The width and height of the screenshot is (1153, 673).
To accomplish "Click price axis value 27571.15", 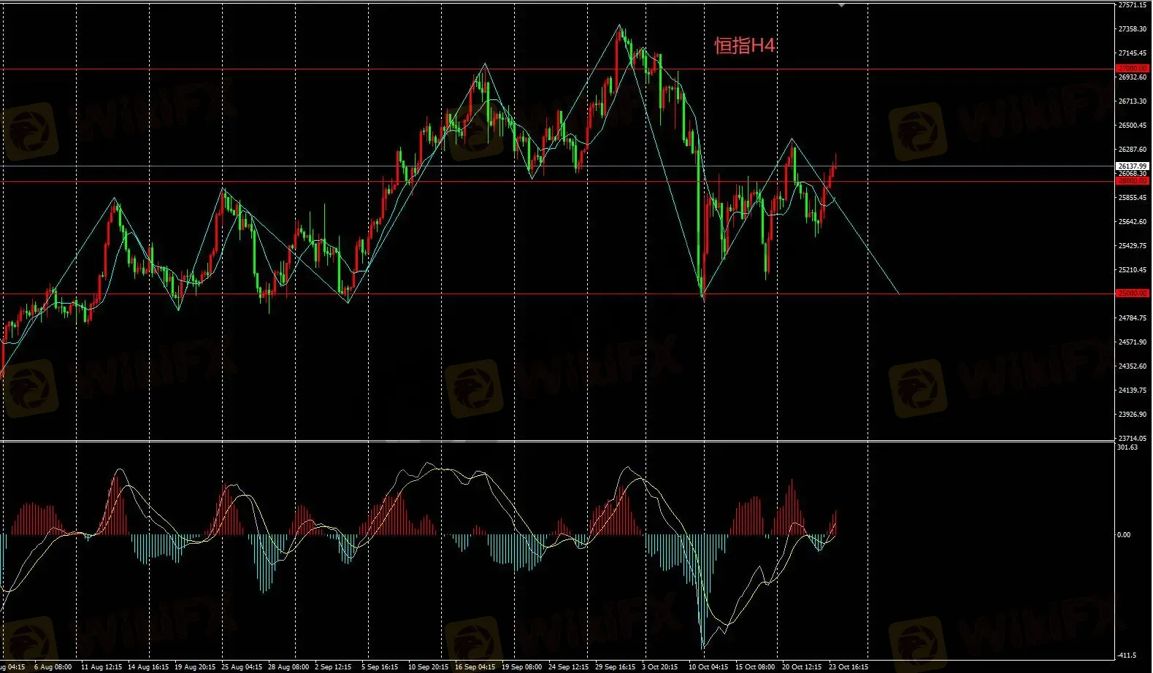I will (x=1133, y=5).
